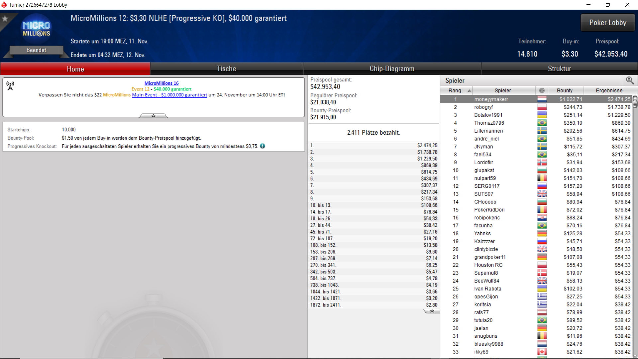The image size is (638, 359).
Task: Click the favorite star icon
Action: (5, 19)
